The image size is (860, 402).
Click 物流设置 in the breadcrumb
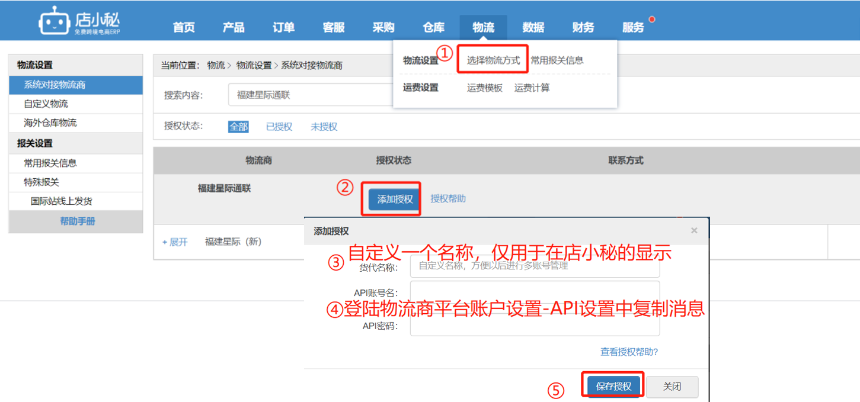point(254,65)
